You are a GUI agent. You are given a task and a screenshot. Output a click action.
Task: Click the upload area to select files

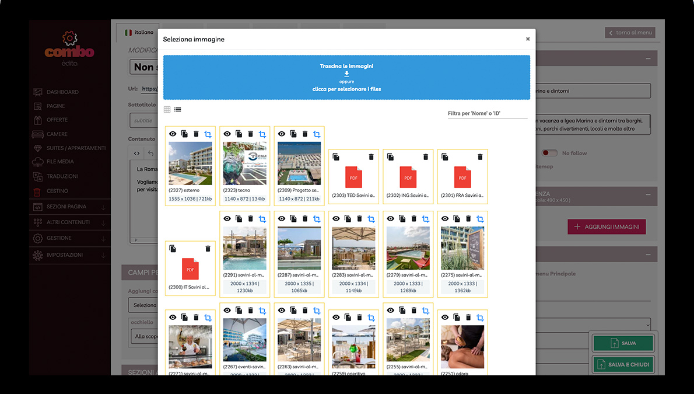346,77
